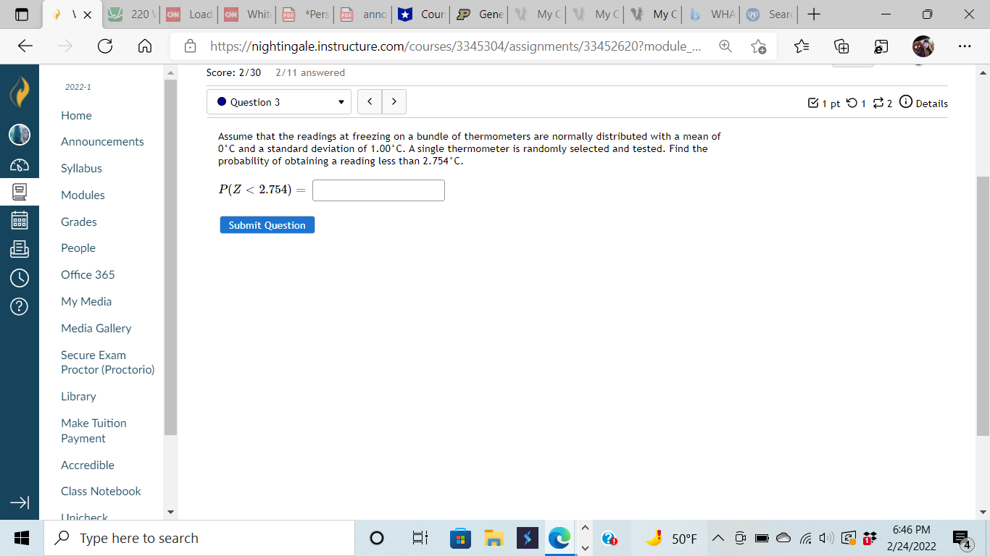Screen dimensions: 990x556
Task: Go back with the left chevron arrow
Action: [370, 101]
